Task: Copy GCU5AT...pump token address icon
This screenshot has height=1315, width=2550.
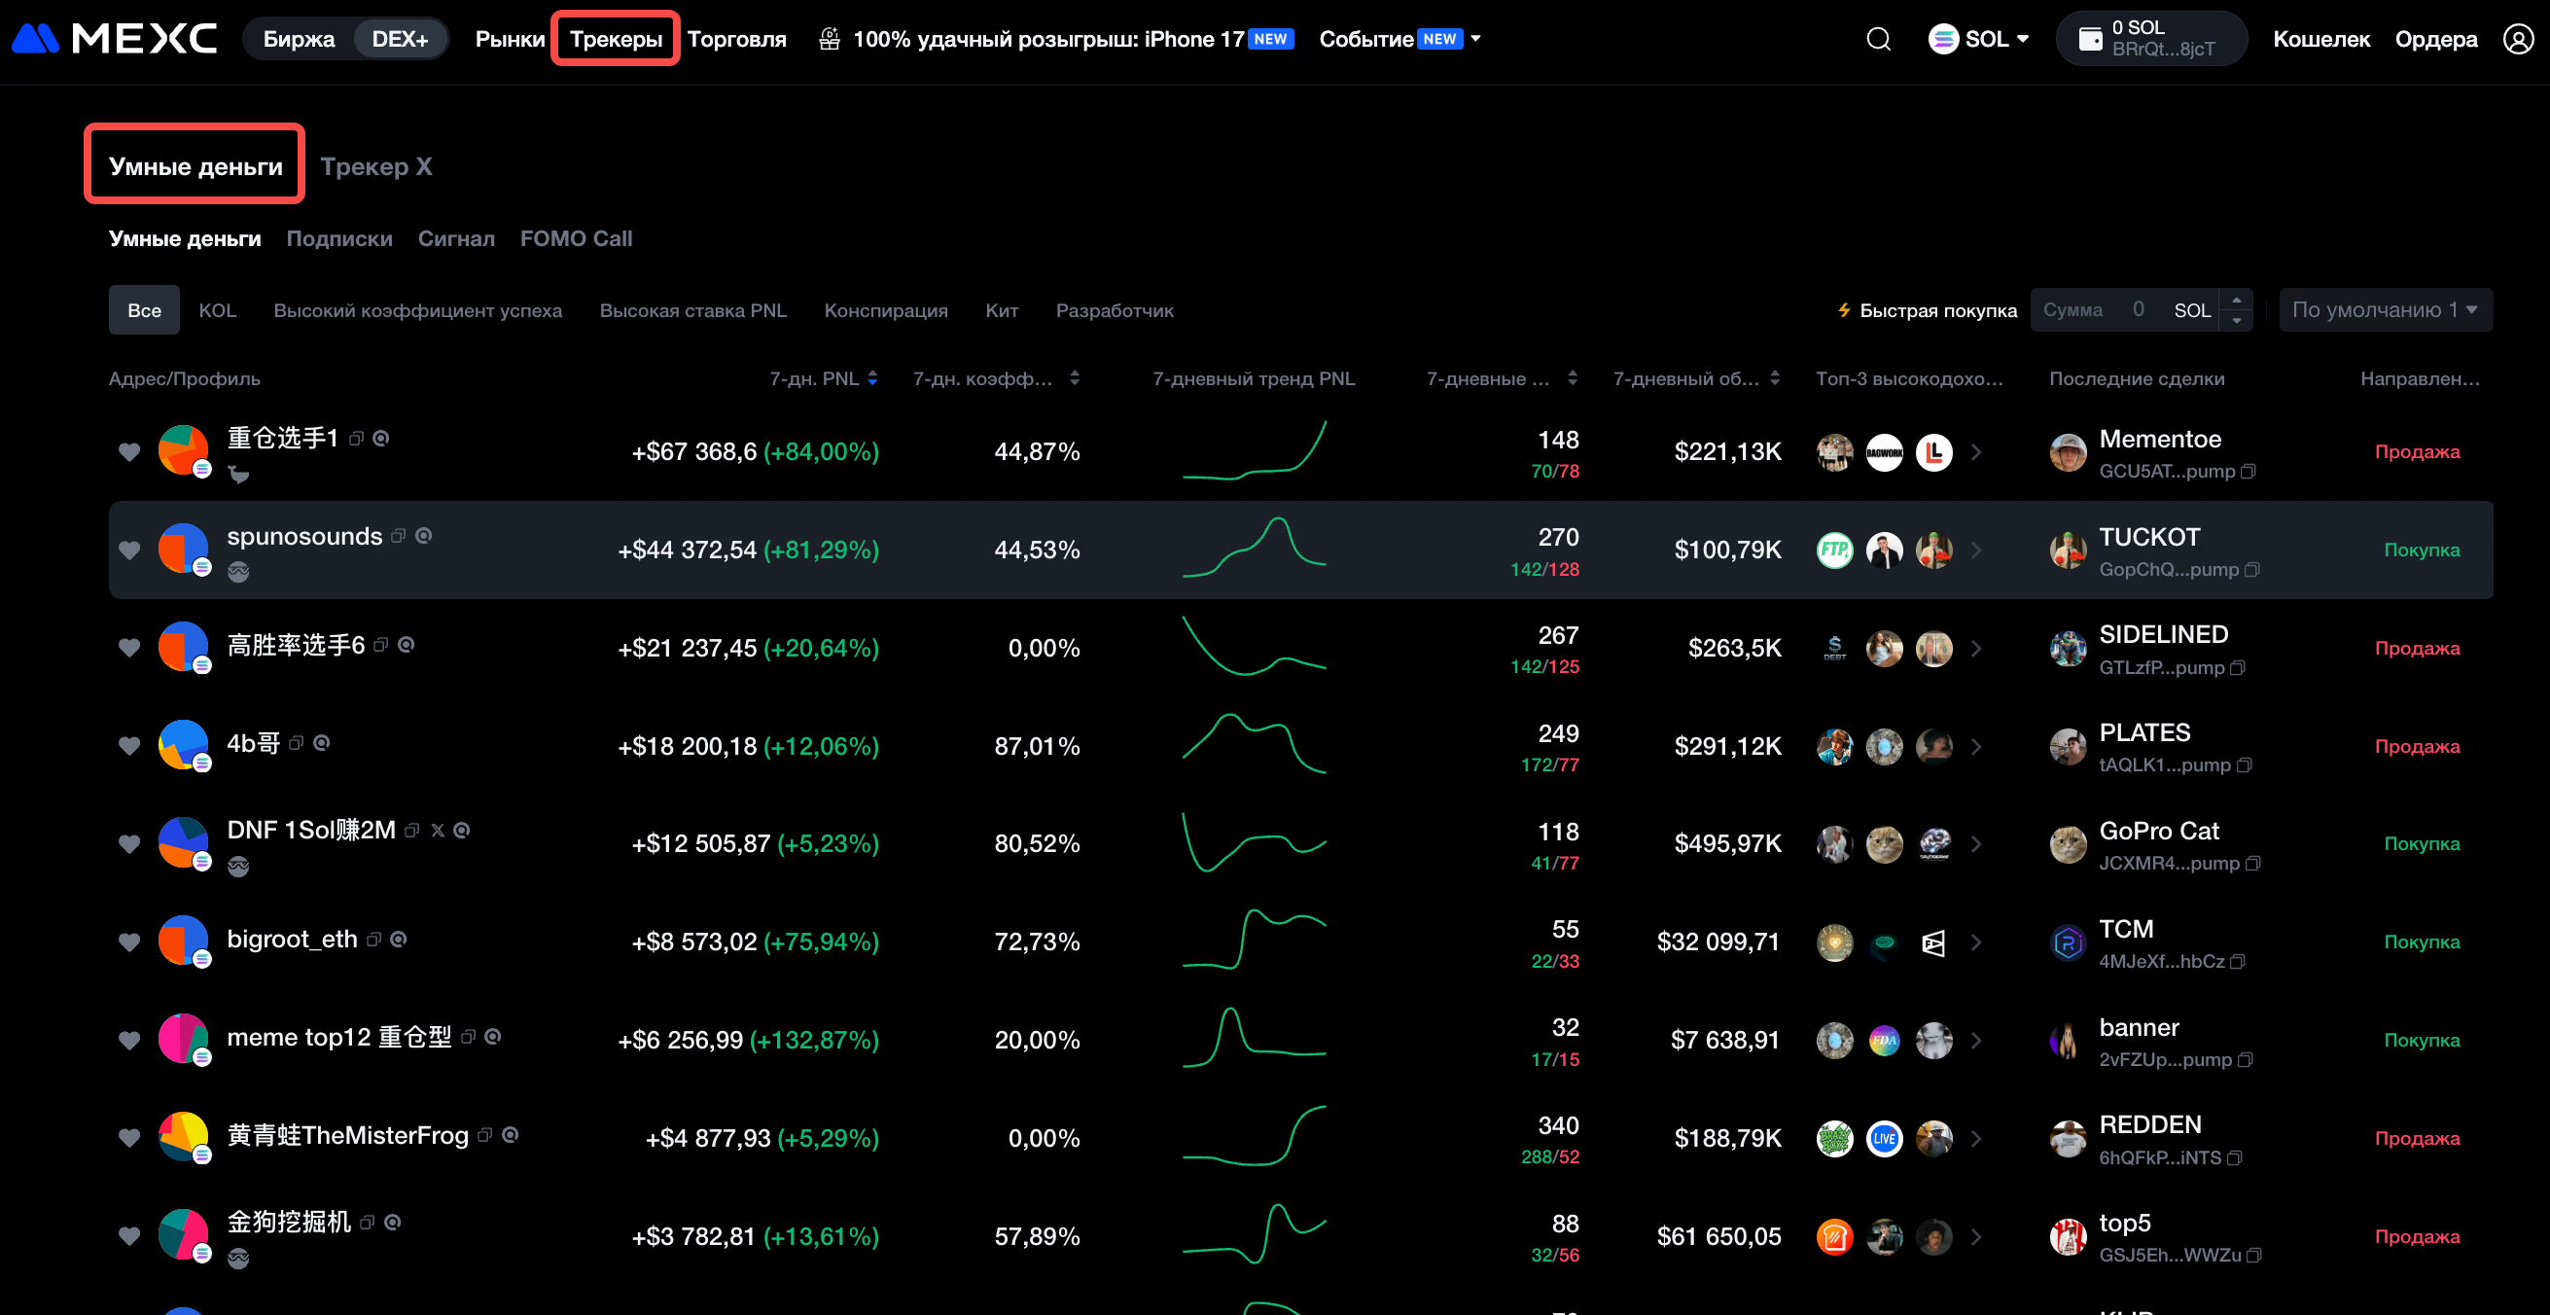Action: click(x=2249, y=472)
